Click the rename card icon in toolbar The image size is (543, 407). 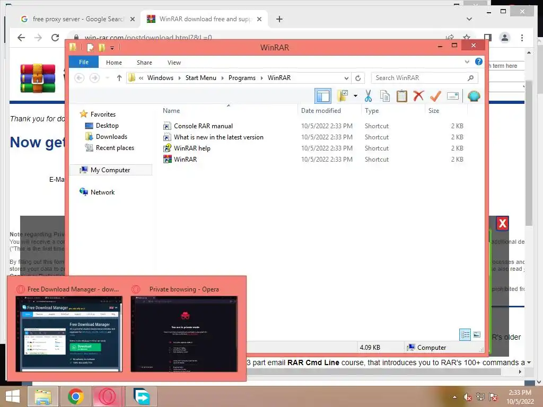[x=453, y=96]
